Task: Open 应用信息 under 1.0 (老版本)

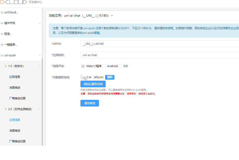Action: click(15, 77)
